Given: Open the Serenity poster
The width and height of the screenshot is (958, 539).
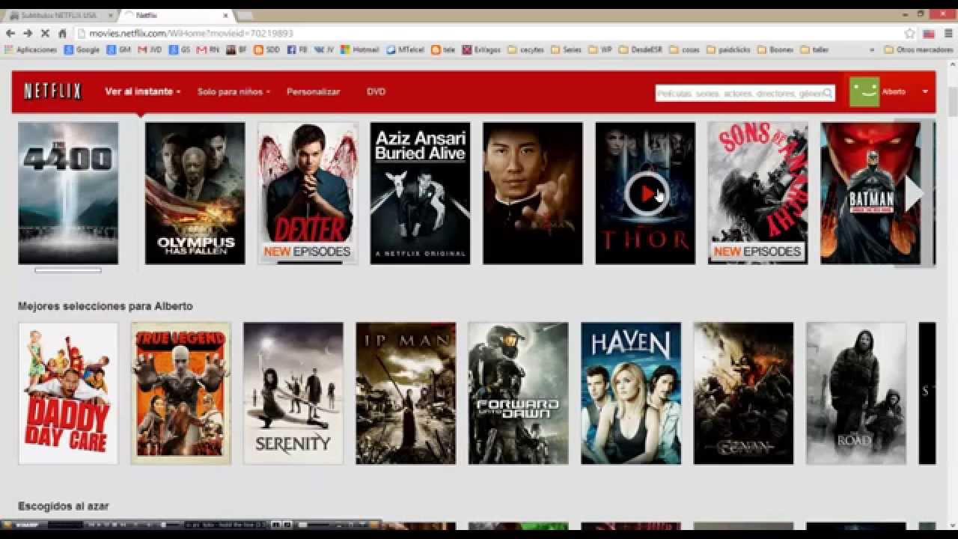Looking at the screenshot, I should (x=293, y=393).
